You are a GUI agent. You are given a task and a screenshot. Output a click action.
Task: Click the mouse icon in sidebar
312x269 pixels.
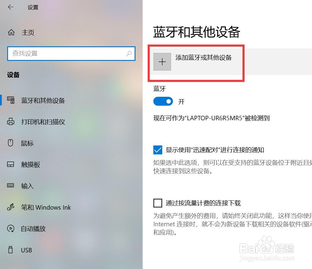tap(10, 143)
